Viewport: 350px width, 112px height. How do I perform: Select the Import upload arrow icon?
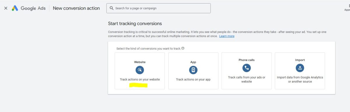[300, 68]
